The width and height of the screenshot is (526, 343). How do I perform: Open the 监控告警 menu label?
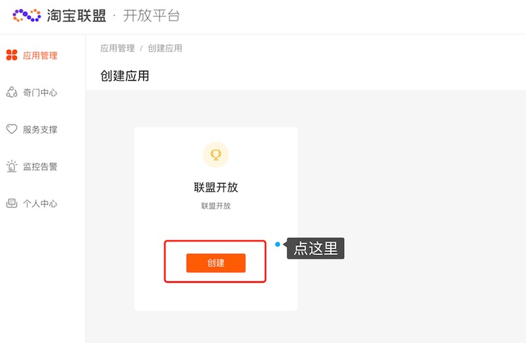(40, 167)
